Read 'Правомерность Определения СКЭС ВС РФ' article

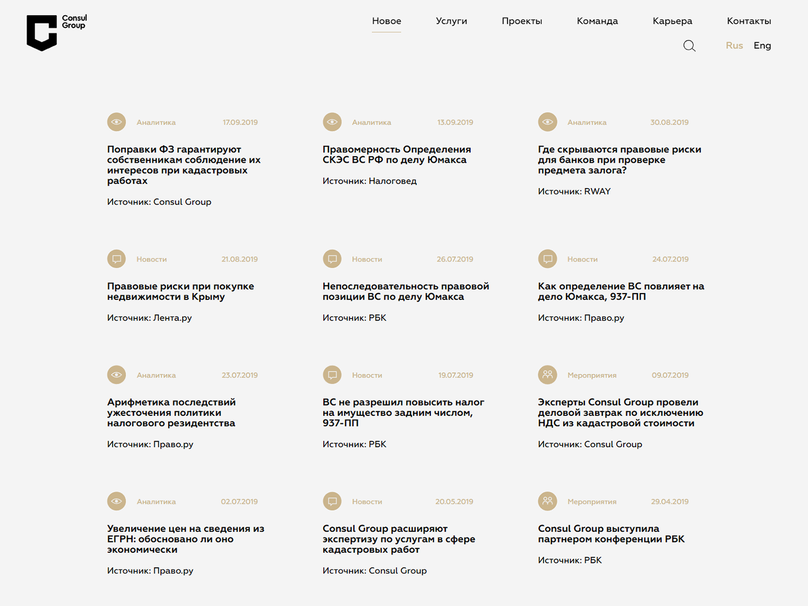click(396, 155)
